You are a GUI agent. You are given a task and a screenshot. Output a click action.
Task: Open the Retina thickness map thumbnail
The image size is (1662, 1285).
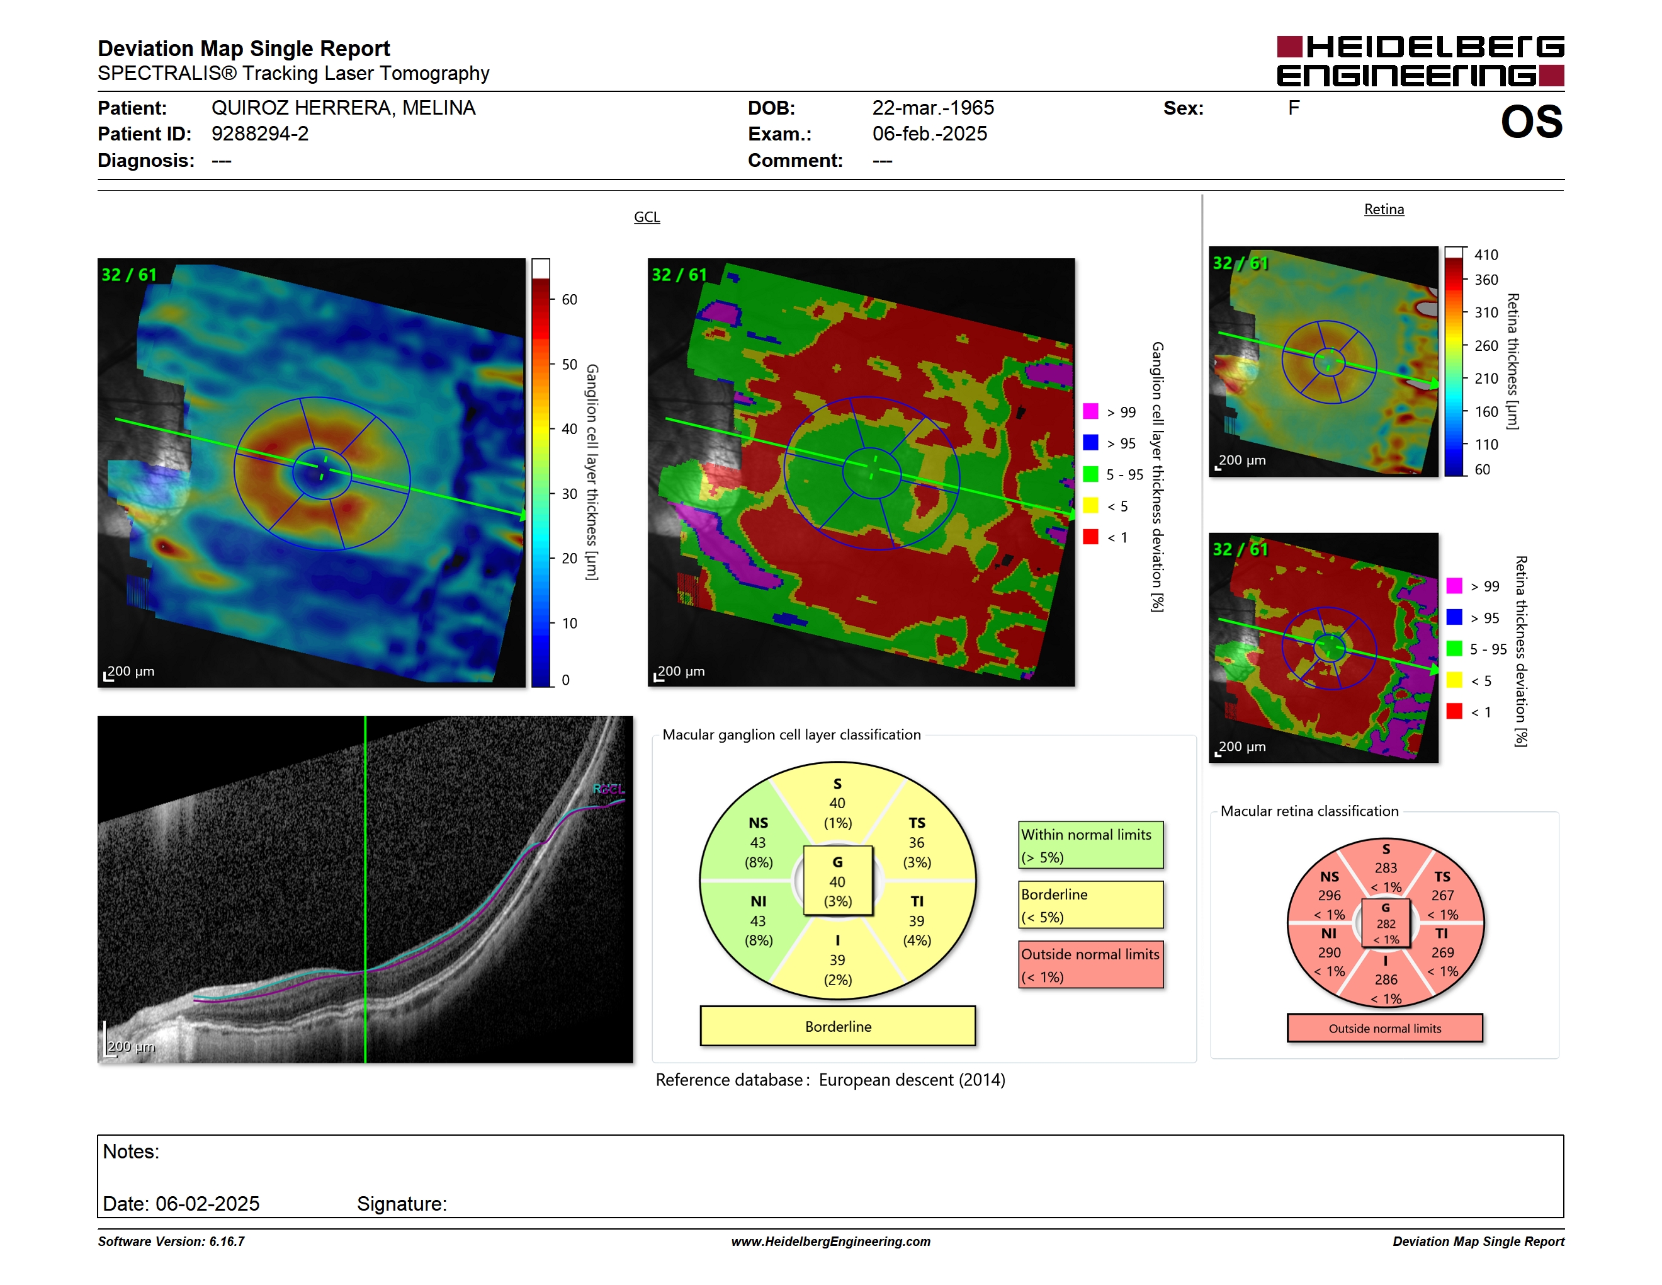coord(1323,362)
